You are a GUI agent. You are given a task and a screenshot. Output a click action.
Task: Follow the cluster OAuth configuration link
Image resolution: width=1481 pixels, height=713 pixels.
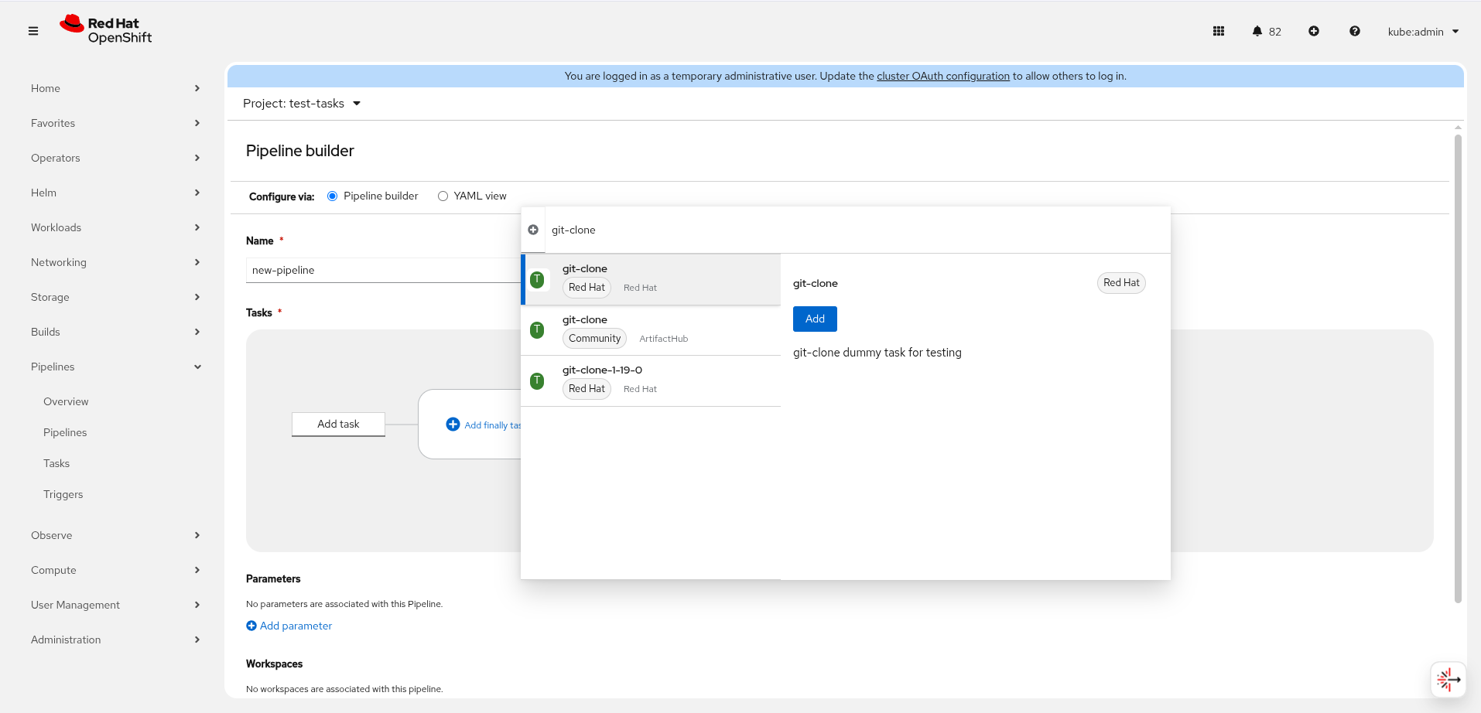coord(942,76)
